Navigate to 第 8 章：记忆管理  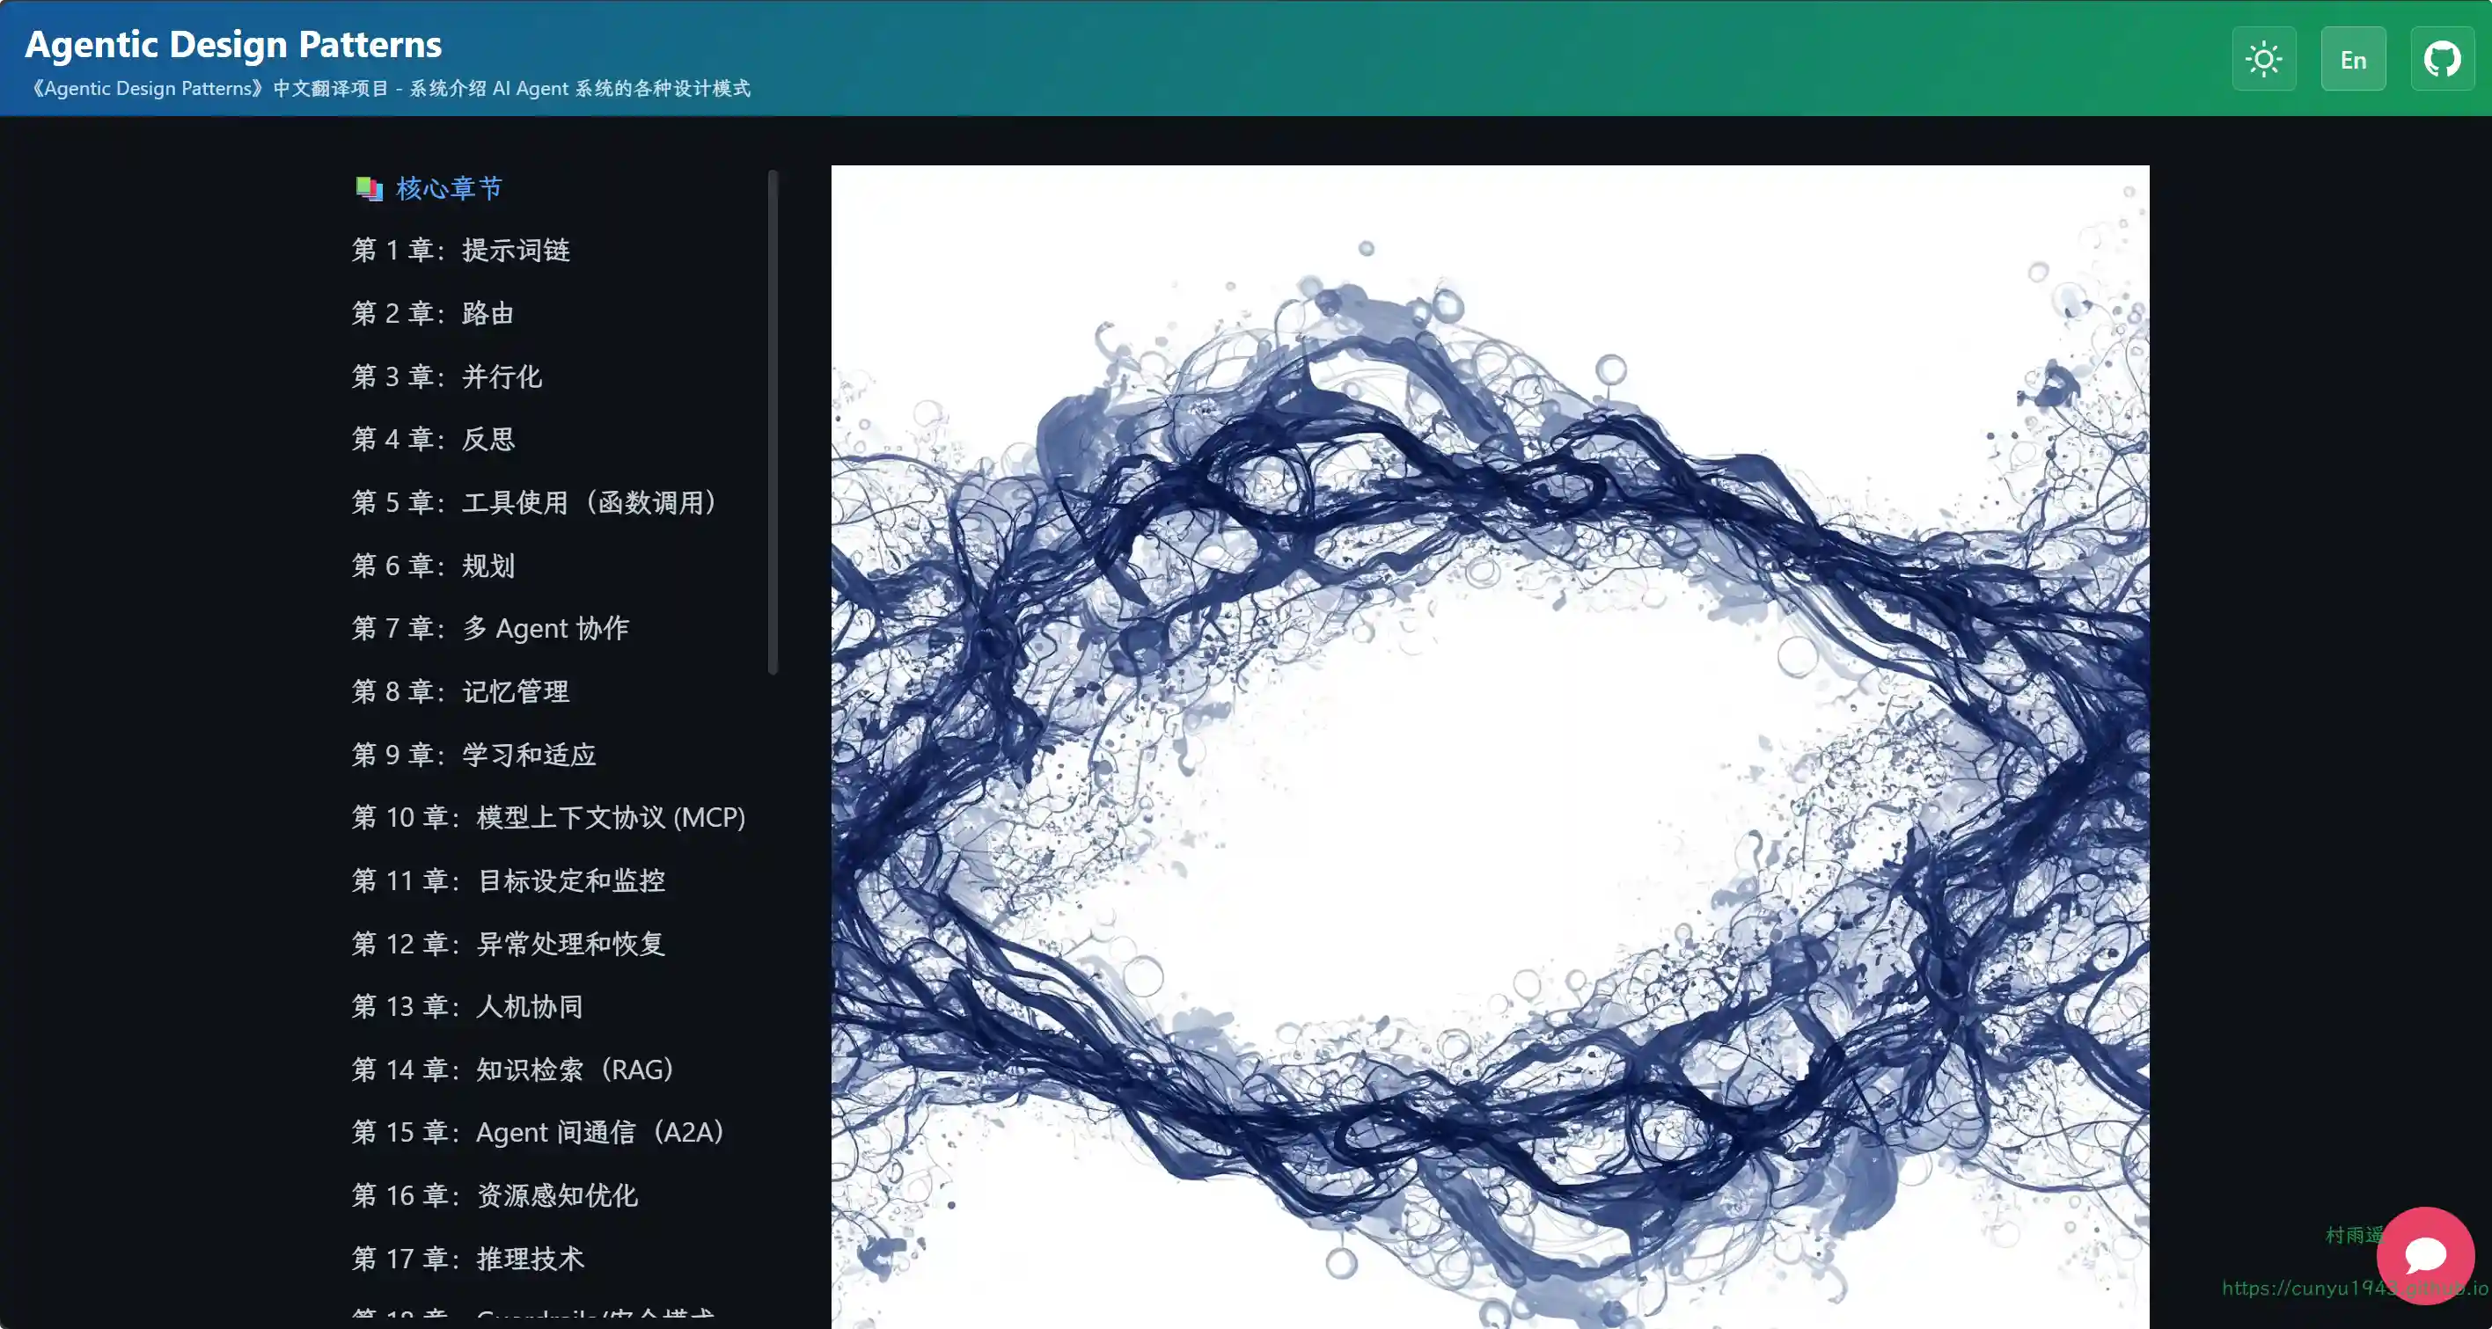pyautogui.click(x=460, y=691)
